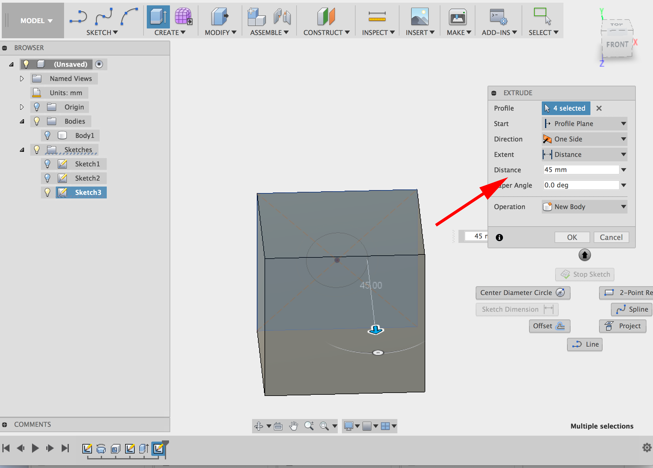Image resolution: width=653 pixels, height=468 pixels.
Task: Open the Create Form sculpt icon
Action: (184, 16)
